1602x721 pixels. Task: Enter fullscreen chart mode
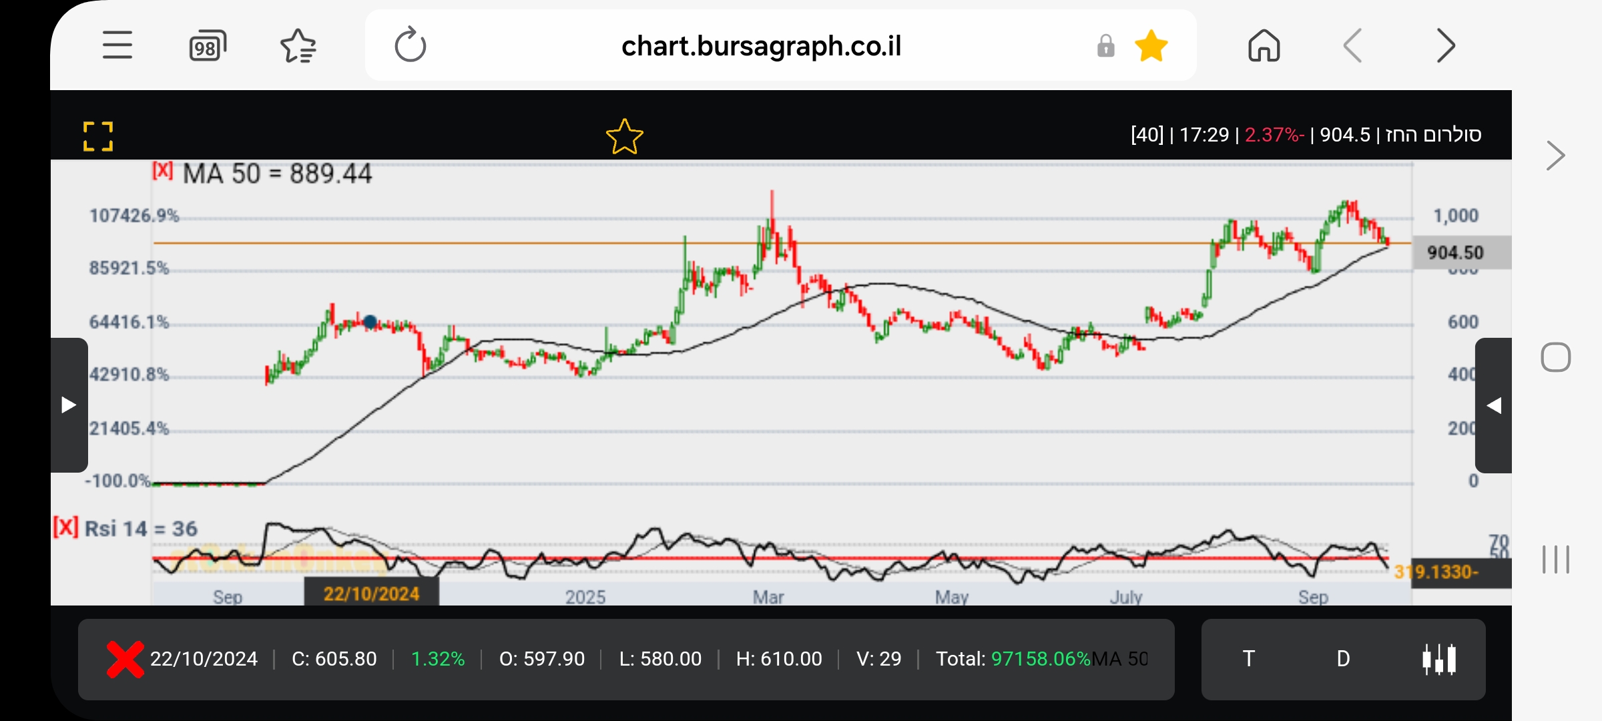(98, 136)
